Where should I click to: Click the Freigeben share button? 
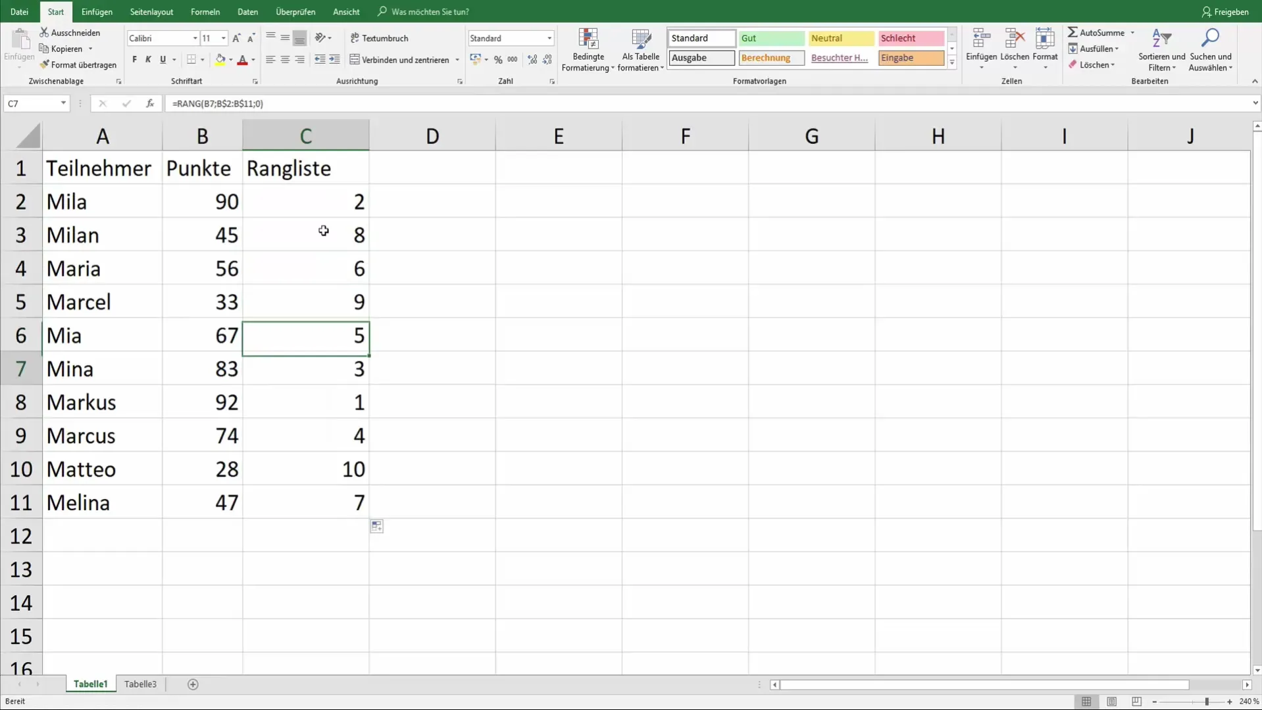pos(1224,12)
